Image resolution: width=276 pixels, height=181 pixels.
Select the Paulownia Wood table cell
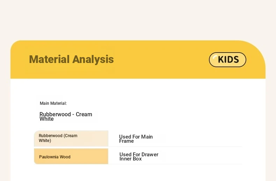(x=71, y=157)
